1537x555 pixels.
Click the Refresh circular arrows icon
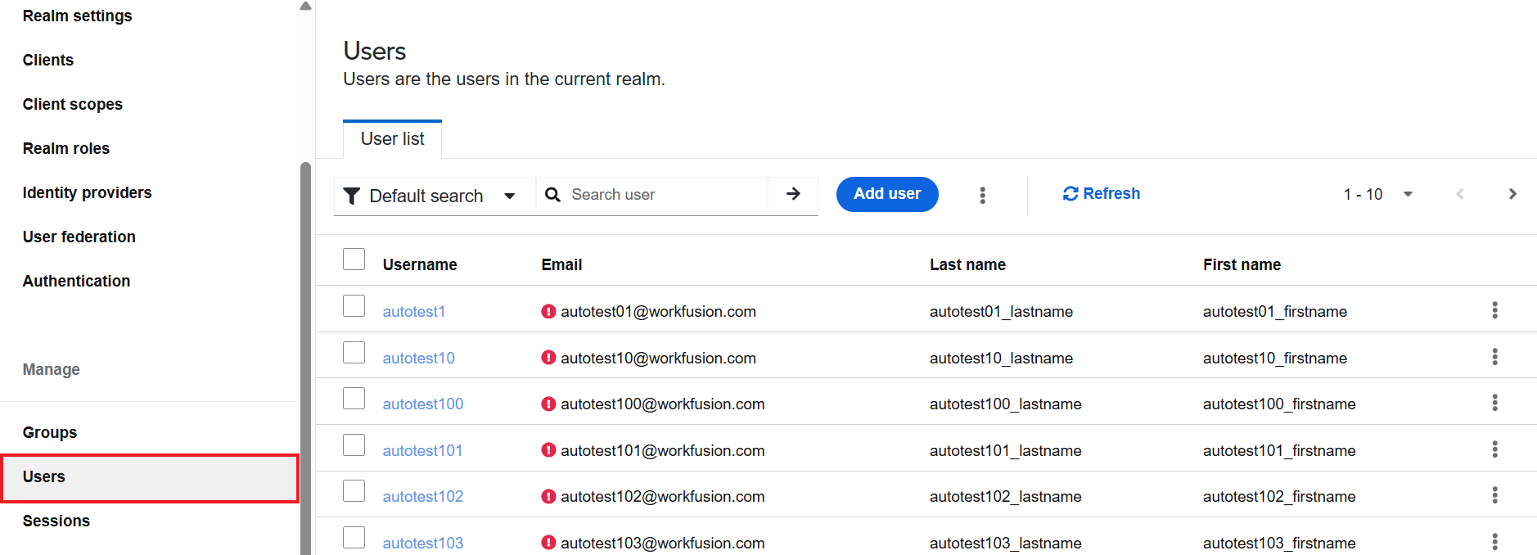pyautogui.click(x=1070, y=194)
